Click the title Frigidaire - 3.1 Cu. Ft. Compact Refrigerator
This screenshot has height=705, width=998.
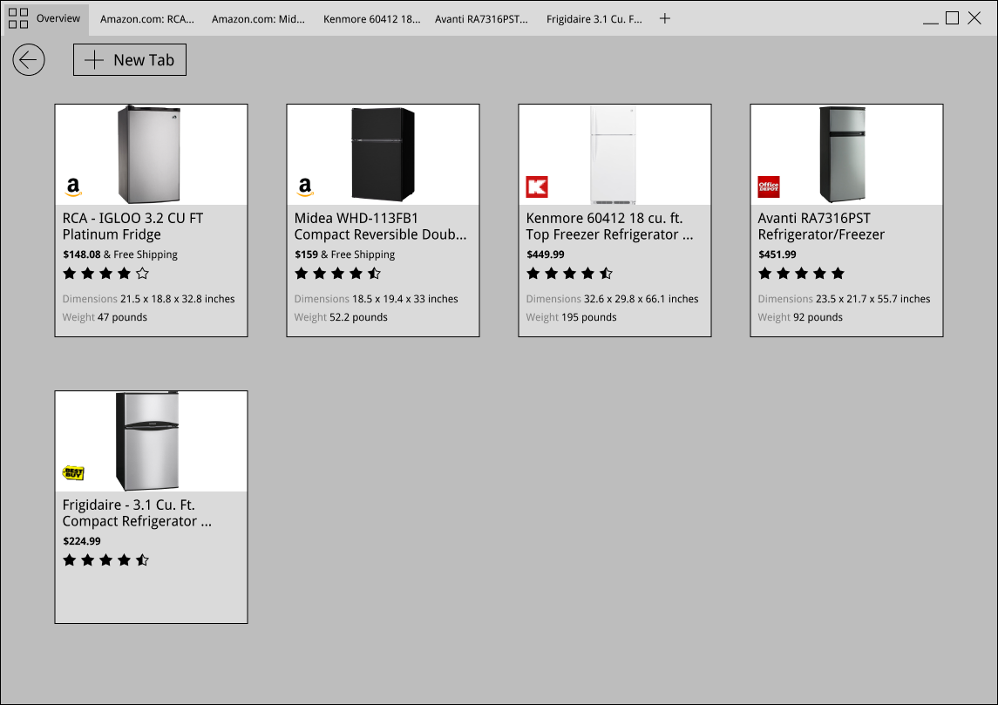click(x=137, y=512)
